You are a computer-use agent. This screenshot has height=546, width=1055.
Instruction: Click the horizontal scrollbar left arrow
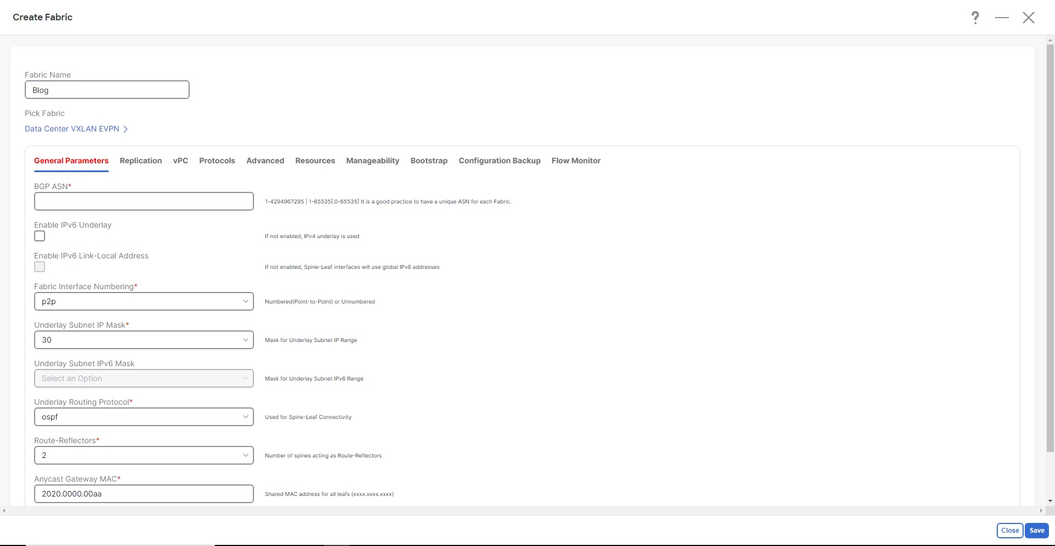point(4,511)
